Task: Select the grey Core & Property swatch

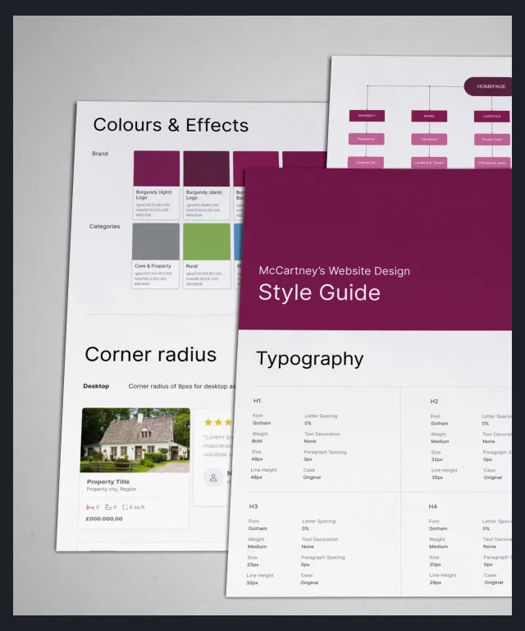Action: 156,242
